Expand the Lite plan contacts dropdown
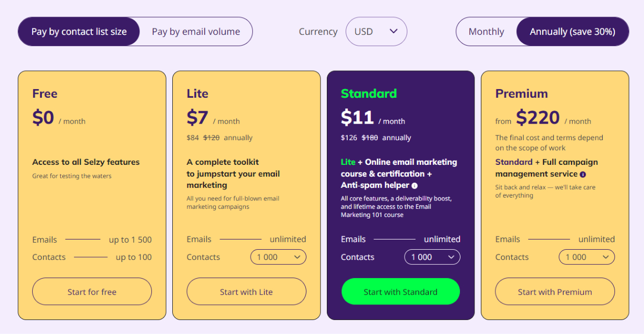 point(278,257)
